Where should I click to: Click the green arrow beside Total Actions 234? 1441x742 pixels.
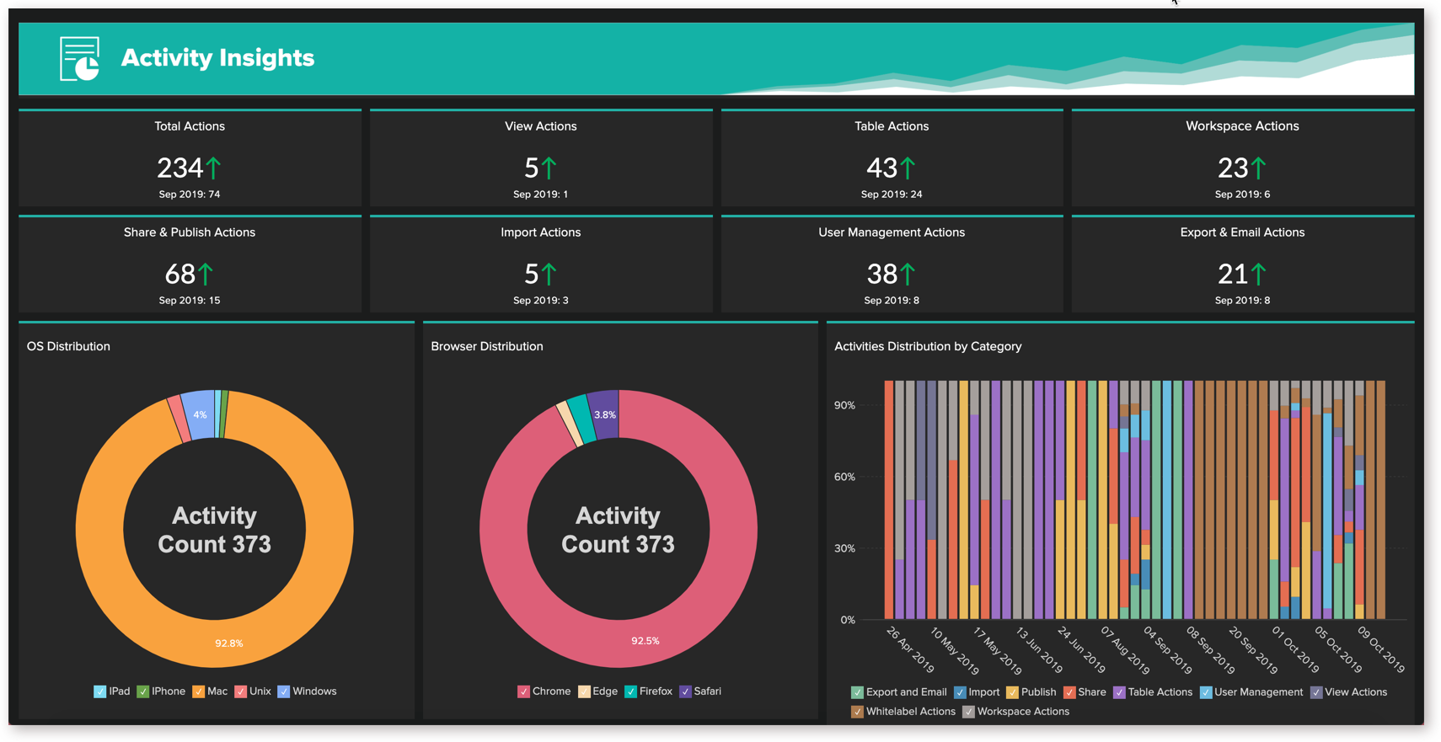214,168
